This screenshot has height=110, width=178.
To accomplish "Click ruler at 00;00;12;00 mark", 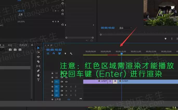I will point(151,52).
